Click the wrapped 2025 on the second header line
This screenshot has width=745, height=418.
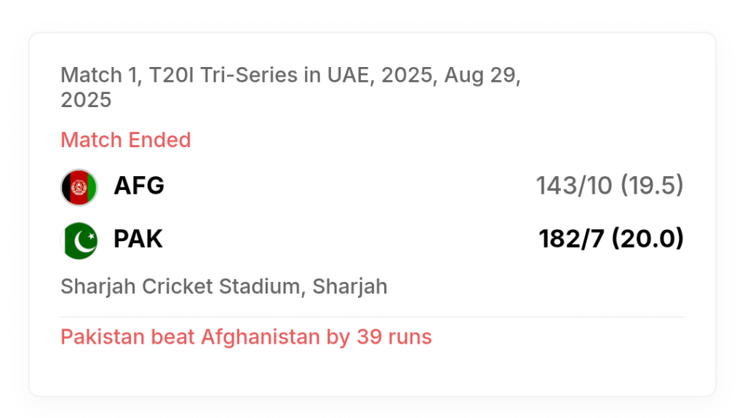click(86, 100)
